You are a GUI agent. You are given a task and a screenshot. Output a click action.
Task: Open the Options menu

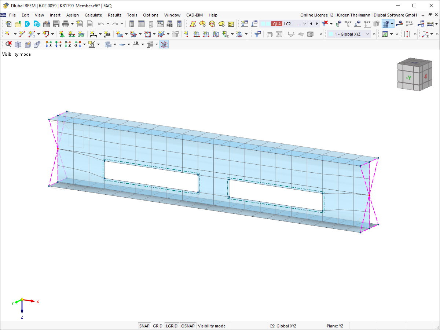coord(151,15)
